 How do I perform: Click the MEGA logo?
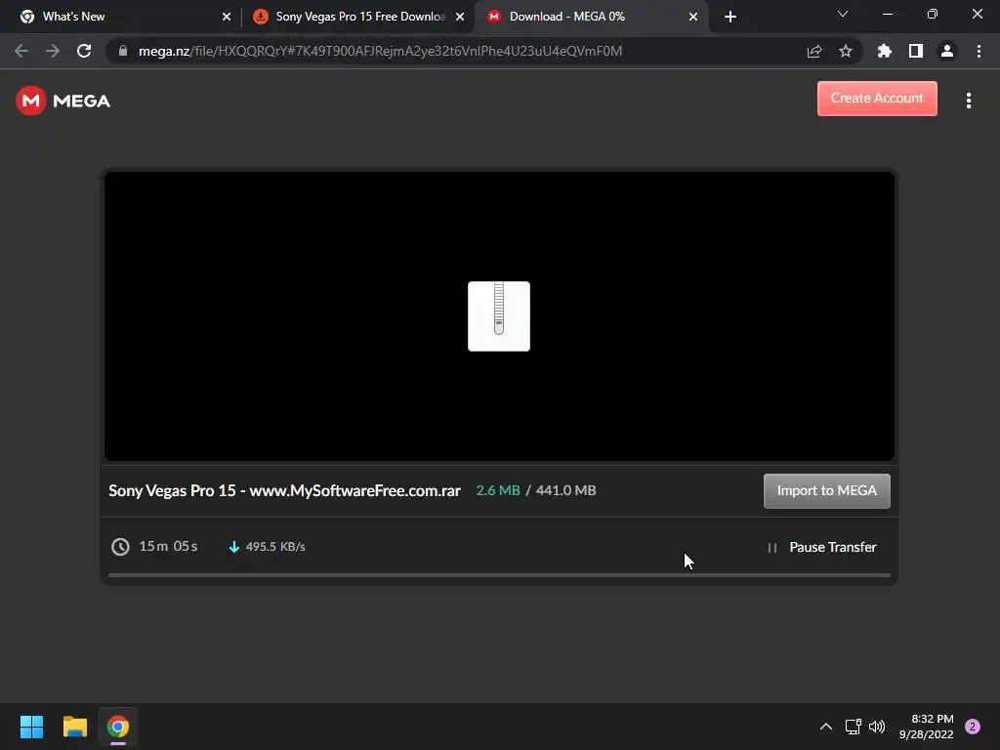point(62,101)
